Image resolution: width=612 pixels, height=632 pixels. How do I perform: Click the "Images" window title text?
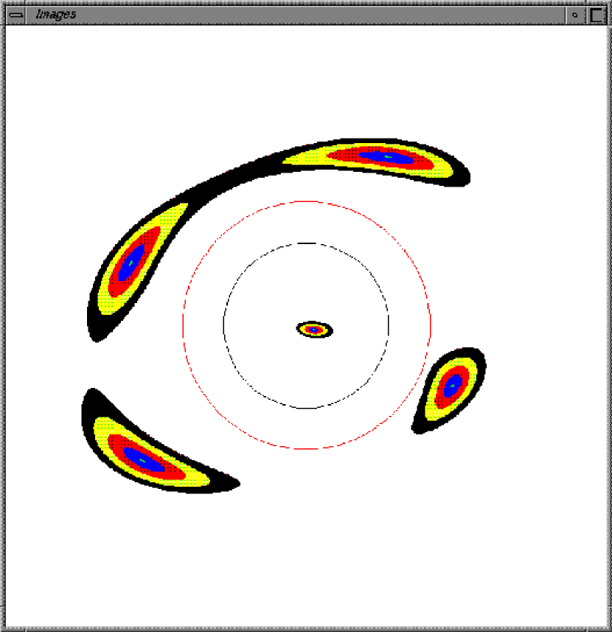point(56,14)
